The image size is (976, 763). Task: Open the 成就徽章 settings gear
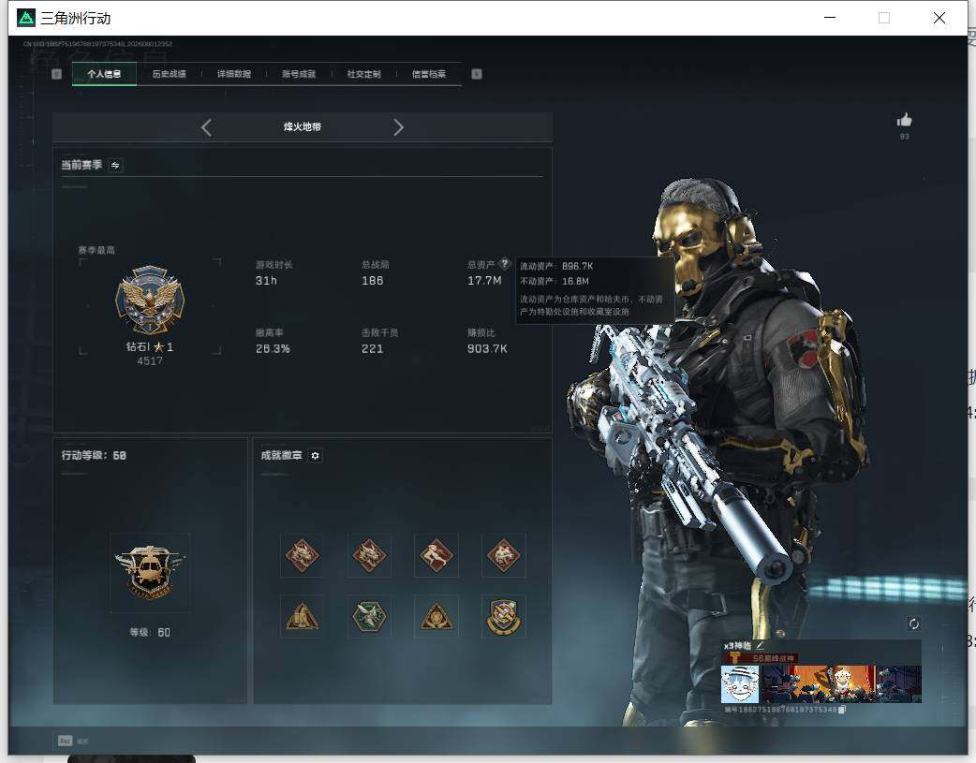click(x=316, y=456)
